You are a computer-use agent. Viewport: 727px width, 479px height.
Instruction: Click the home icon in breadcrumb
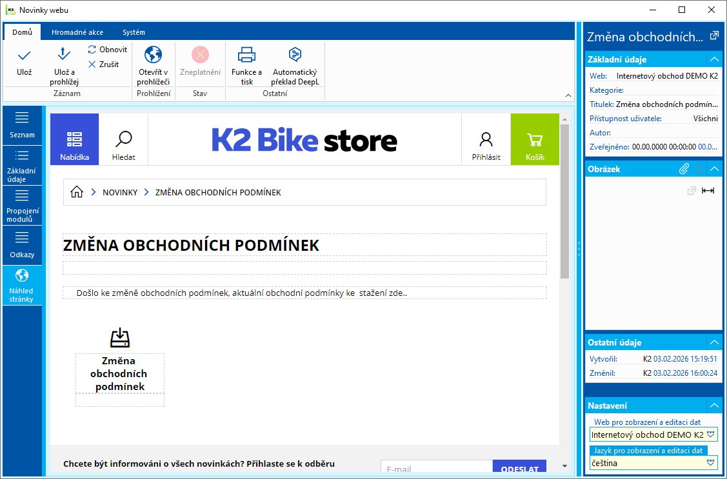pyautogui.click(x=77, y=191)
